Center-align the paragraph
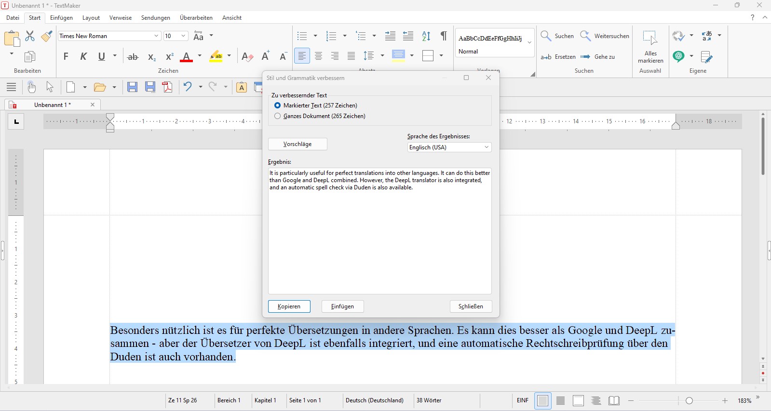771x411 pixels. (318, 56)
